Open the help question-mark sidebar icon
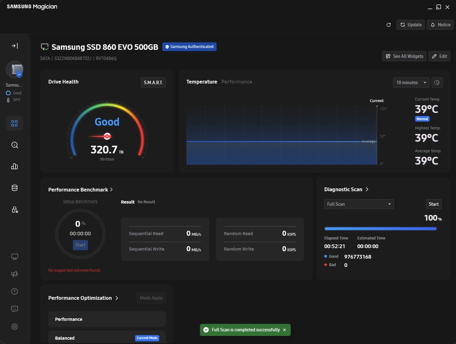Screen dimensions: 456x344 (x=15, y=291)
